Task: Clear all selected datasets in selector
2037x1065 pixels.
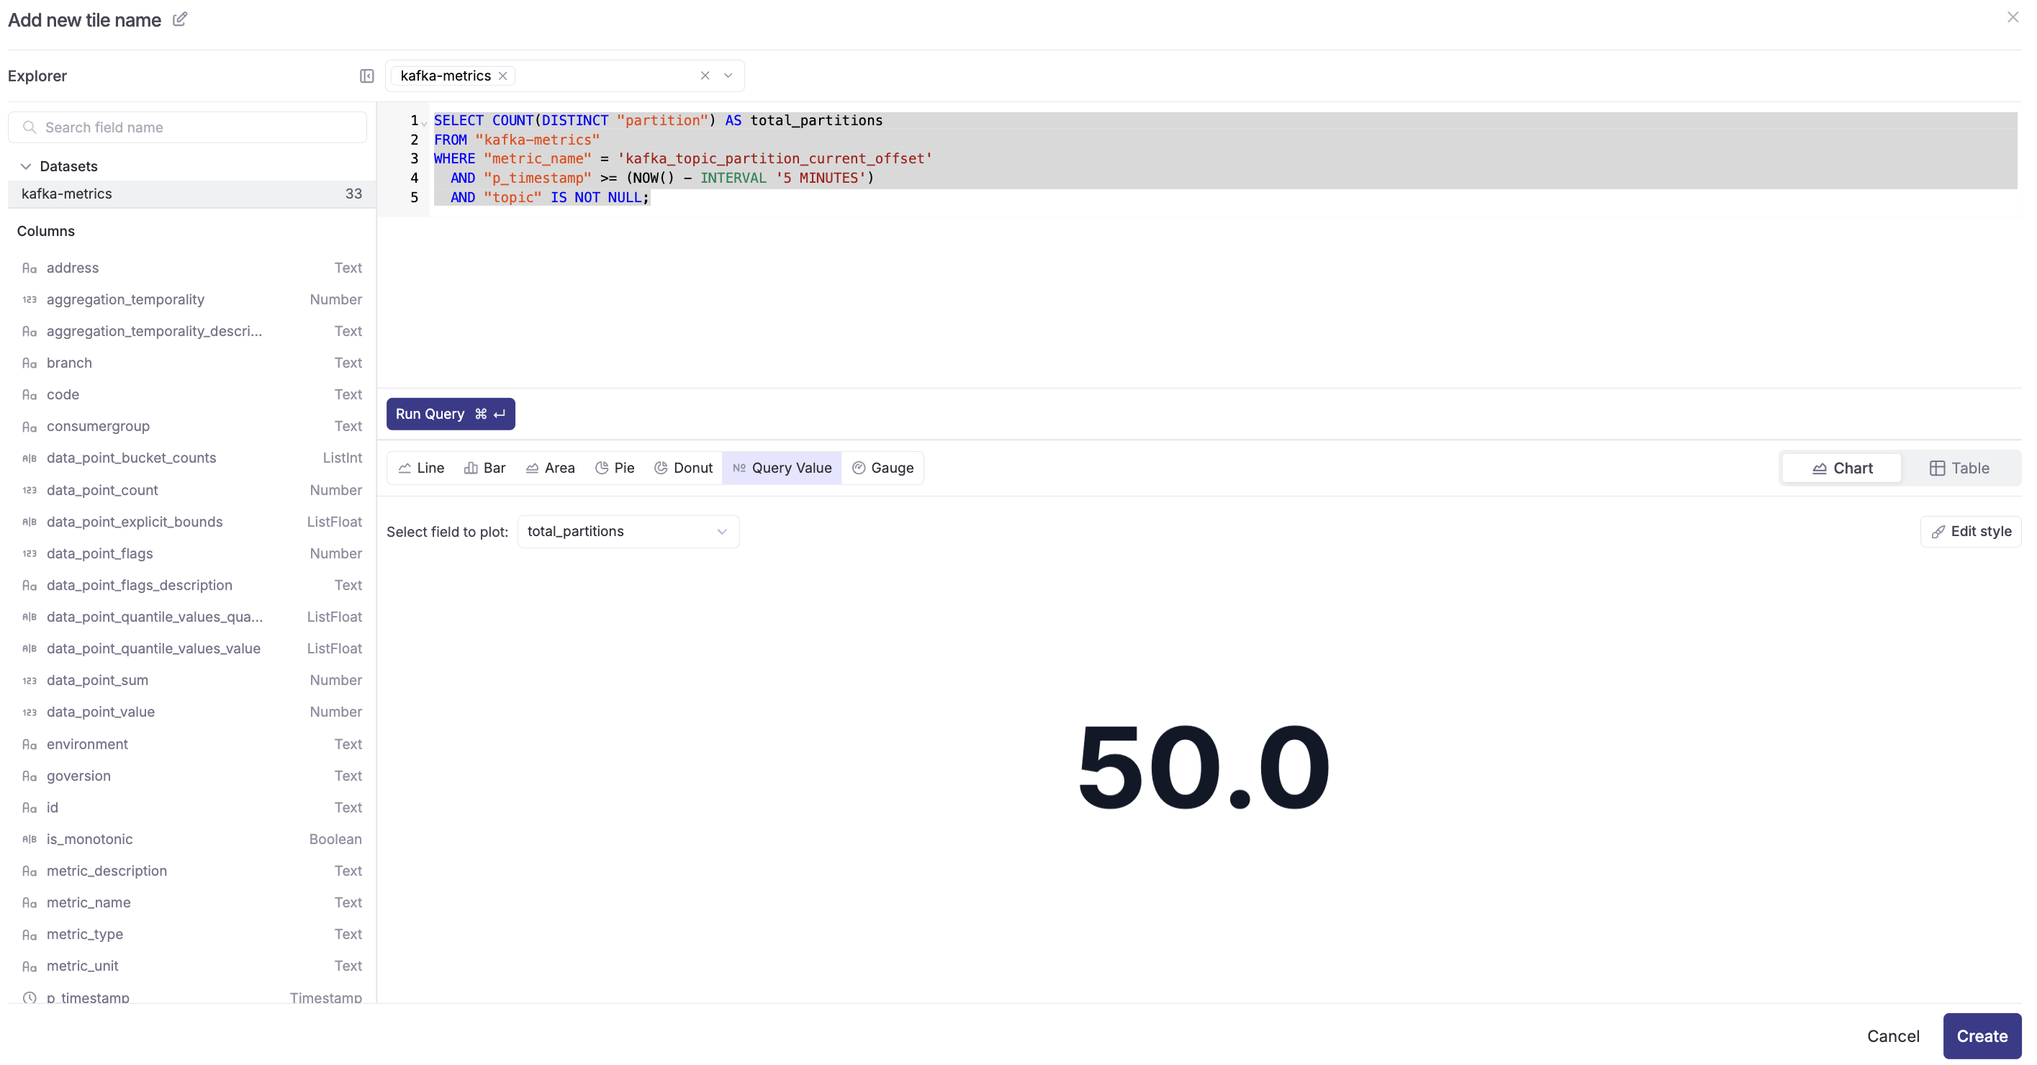Action: [x=705, y=76]
